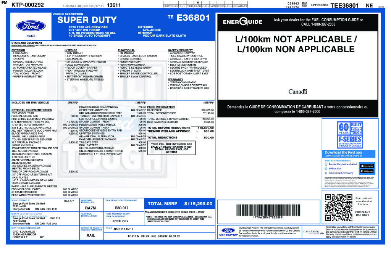The width and height of the screenshot is (391, 253).
Task: Select the 'RA7M' ramp one terminal code
Action: pyautogui.click(x=90, y=208)
